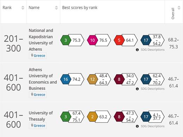183x137 pixels.
Task: Open Athens University of Economics and Business
Action: click(43, 79)
